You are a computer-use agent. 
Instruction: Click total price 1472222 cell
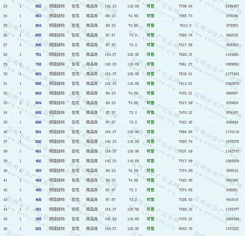tap(232, 228)
